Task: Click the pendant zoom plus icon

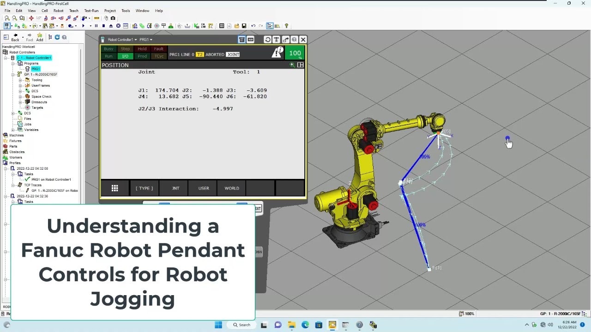Action: [x=292, y=65]
